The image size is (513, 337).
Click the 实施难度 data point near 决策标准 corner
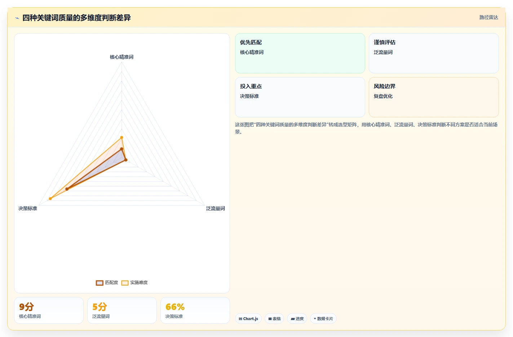tap(50, 199)
